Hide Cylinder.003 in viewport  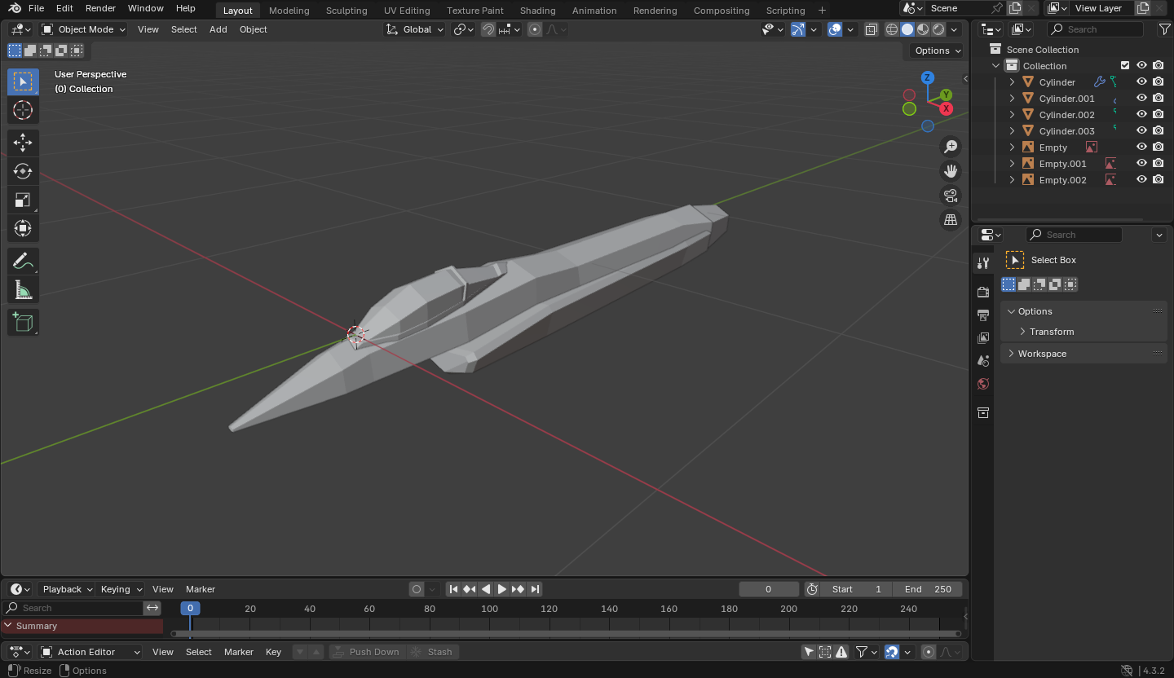click(x=1141, y=130)
